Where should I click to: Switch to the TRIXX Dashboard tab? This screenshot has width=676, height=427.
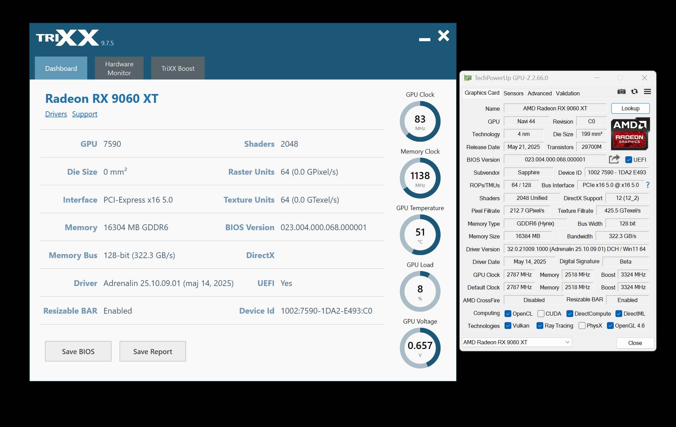[x=61, y=68]
